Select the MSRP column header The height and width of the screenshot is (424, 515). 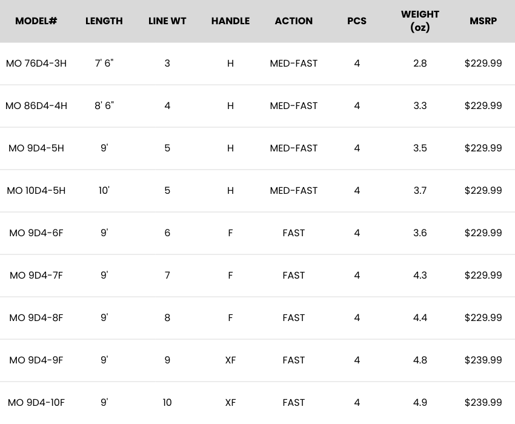click(x=483, y=21)
